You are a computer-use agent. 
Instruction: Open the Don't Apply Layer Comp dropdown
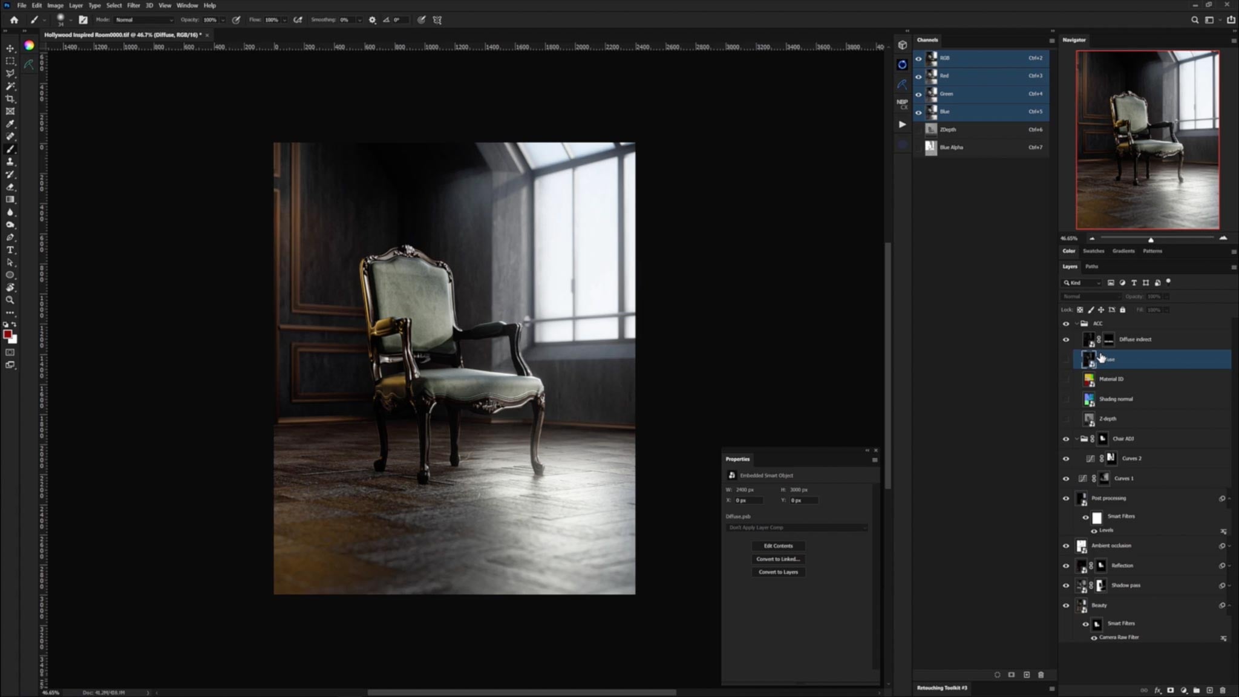797,527
